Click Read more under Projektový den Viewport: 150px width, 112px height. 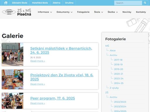click(x=37, y=84)
